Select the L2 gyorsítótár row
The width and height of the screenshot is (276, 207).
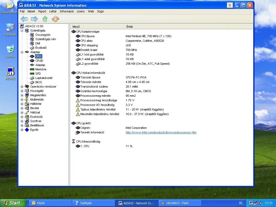123,64
